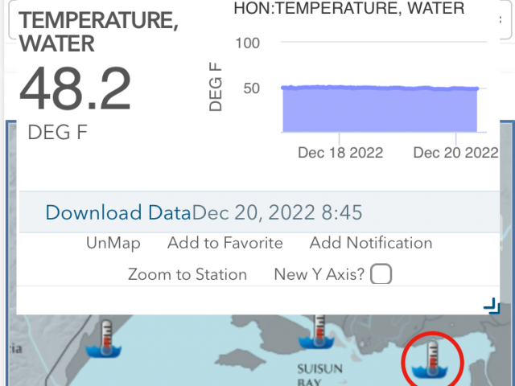
Task: Enable the New Y Axis checkbox
Action: 381,273
